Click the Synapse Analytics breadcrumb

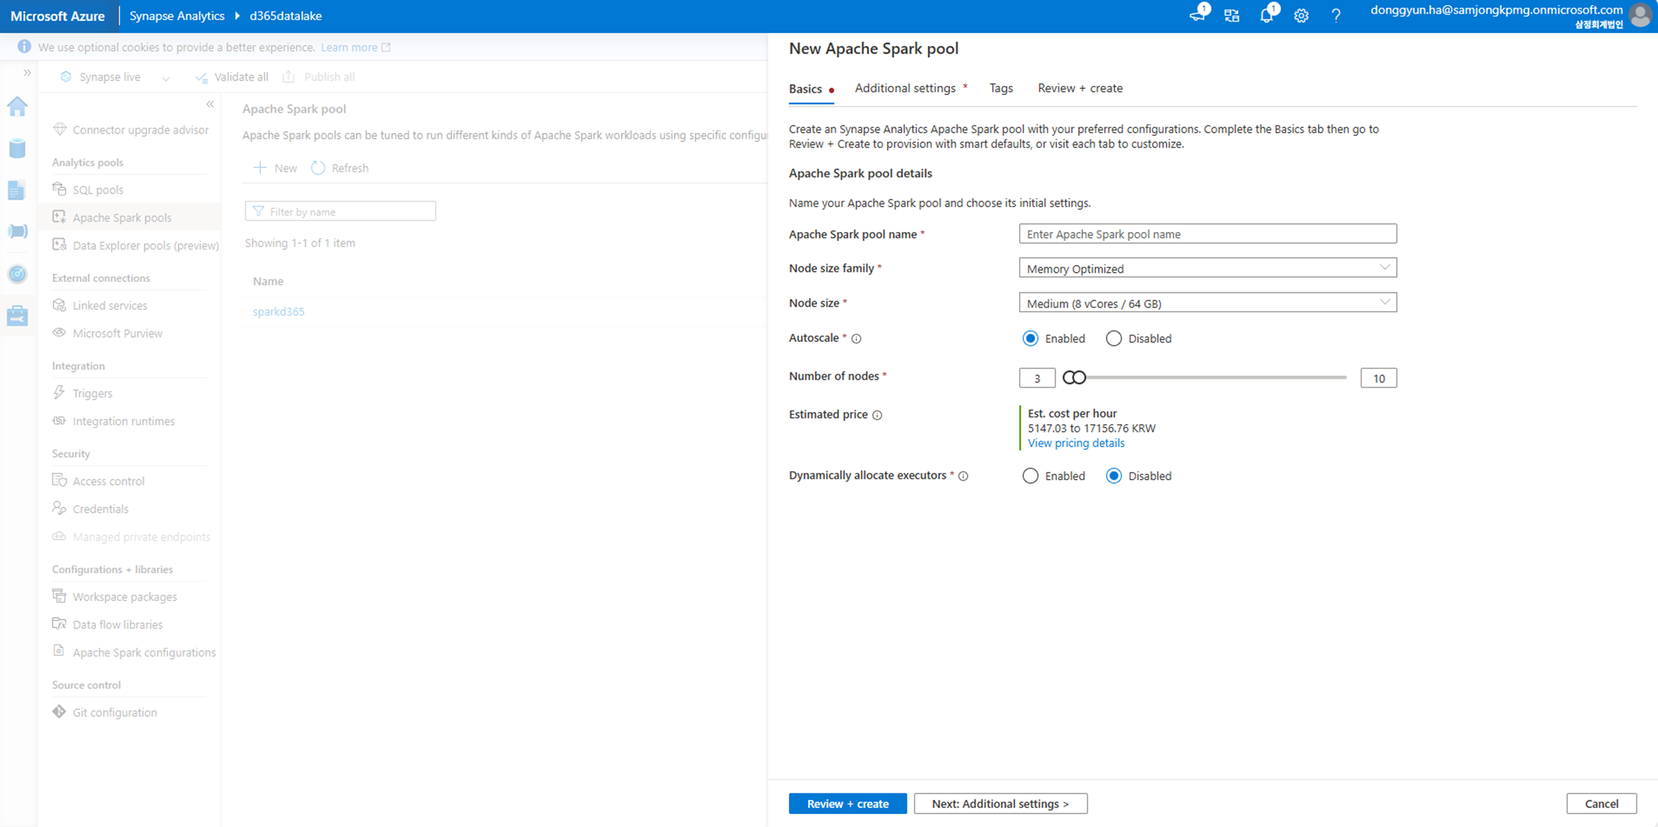pos(177,16)
